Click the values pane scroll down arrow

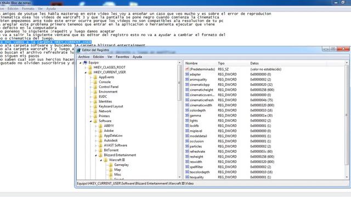347,177
